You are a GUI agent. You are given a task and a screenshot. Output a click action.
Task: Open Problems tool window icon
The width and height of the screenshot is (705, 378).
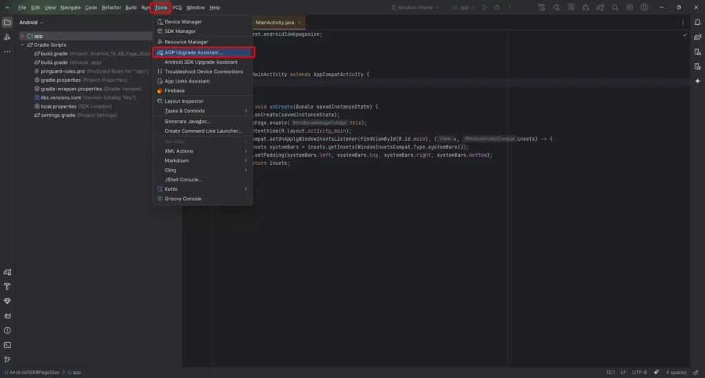coord(7,331)
